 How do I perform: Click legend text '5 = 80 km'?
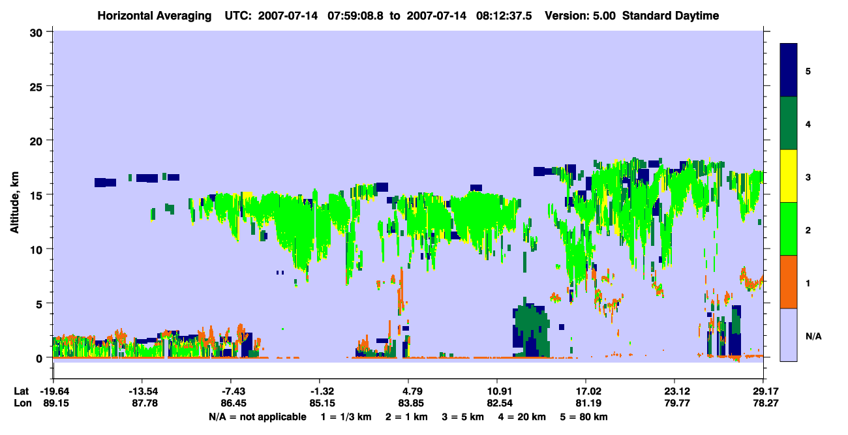[x=584, y=417]
